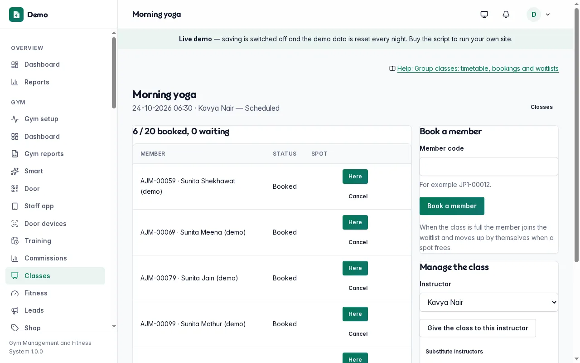Image resolution: width=580 pixels, height=363 pixels.
Task: Click the main page vertical scrollbar
Action: pos(577,136)
